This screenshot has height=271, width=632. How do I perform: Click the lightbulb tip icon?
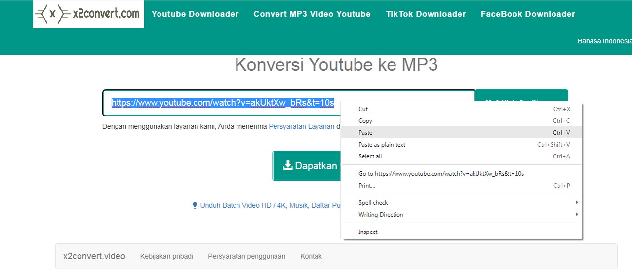pos(195,205)
